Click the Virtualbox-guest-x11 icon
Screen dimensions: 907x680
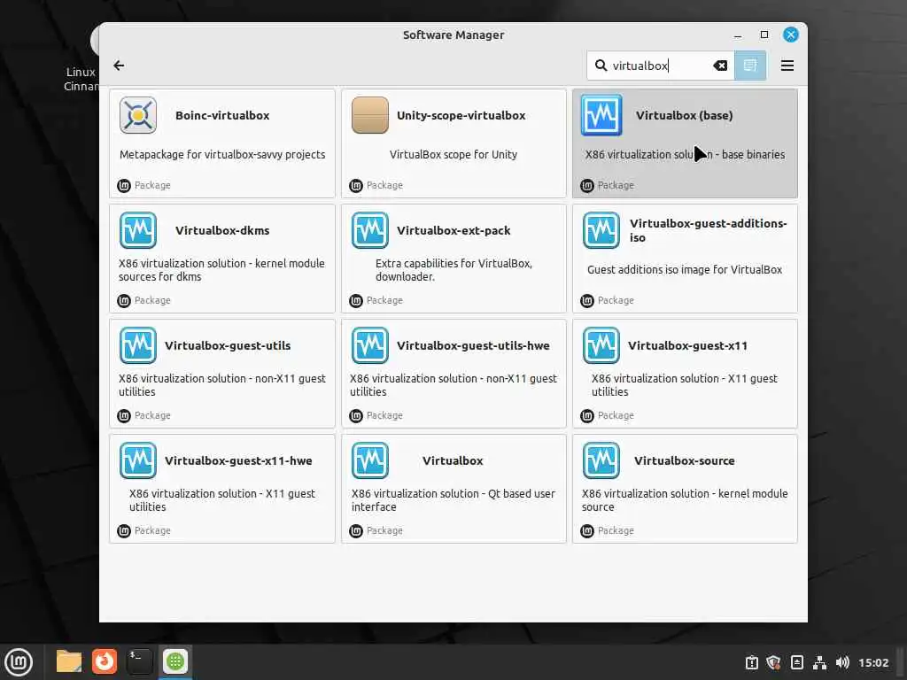pos(601,345)
